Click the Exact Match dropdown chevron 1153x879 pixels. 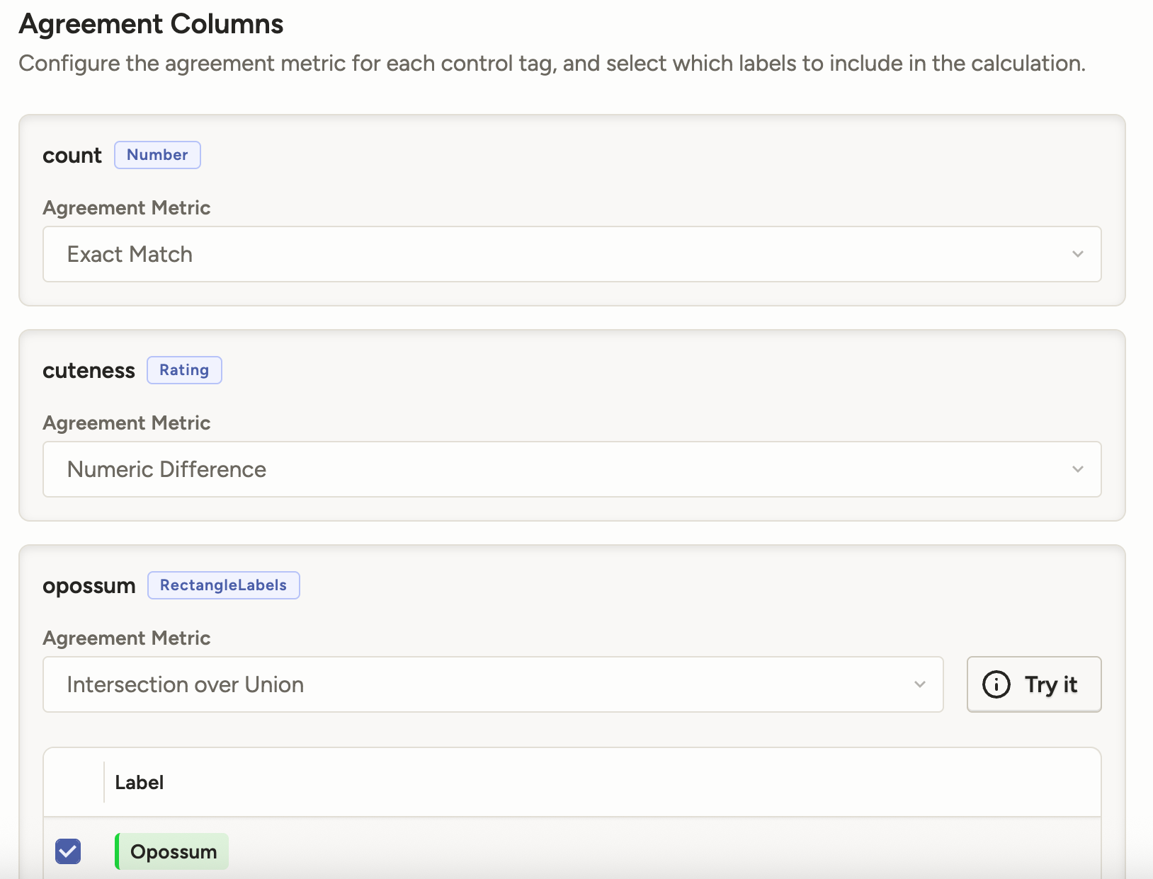[x=1077, y=254]
